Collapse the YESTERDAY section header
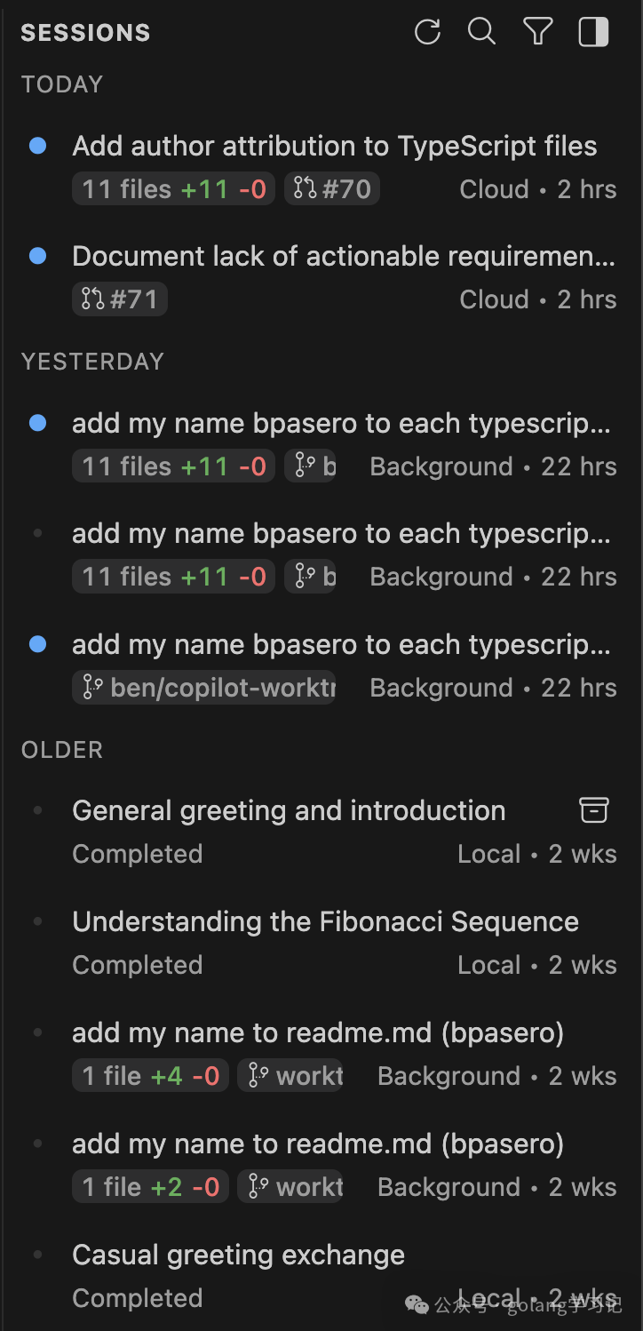Viewport: 643px width, 1331px height. point(92,362)
